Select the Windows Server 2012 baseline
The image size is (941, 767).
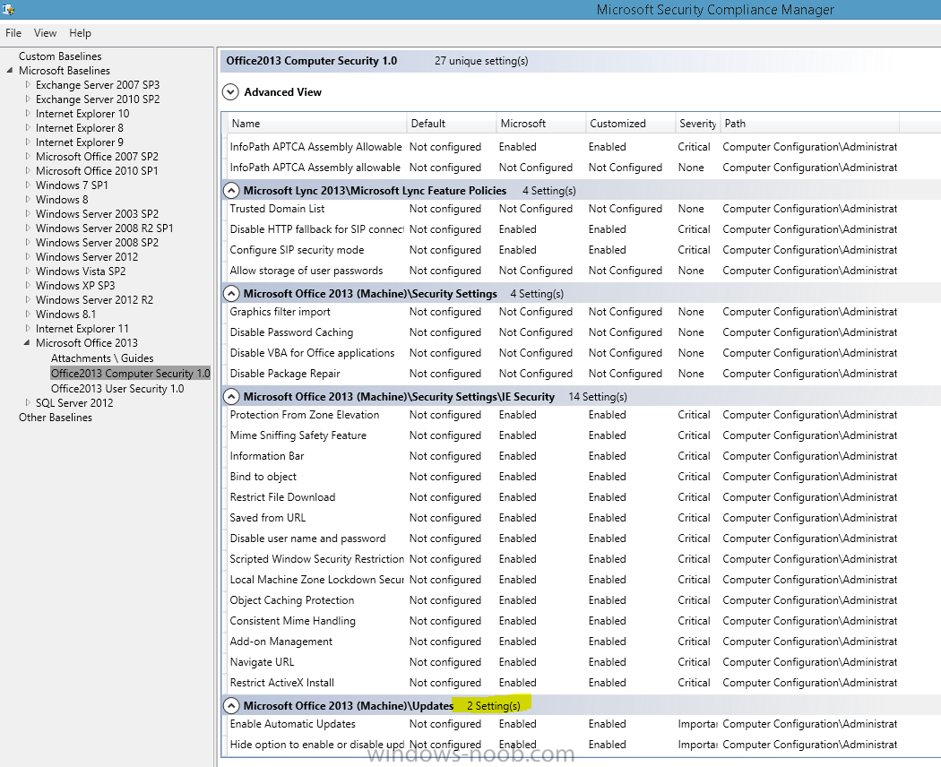click(87, 257)
